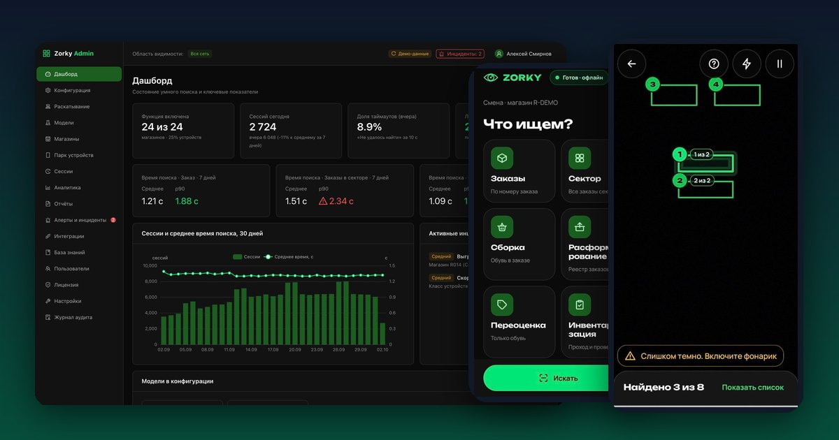
Task: Click the red warning icon by 2.34 с
Action: 323,201
